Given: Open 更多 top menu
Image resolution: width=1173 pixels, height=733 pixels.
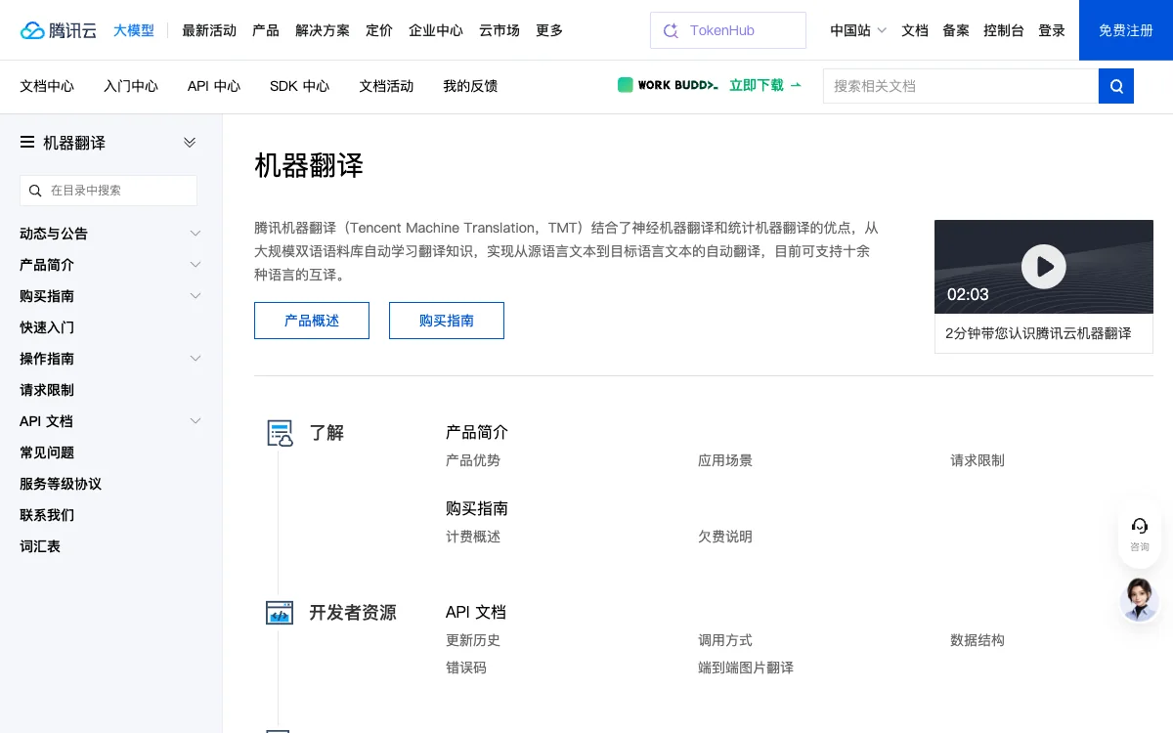Looking at the screenshot, I should [549, 30].
